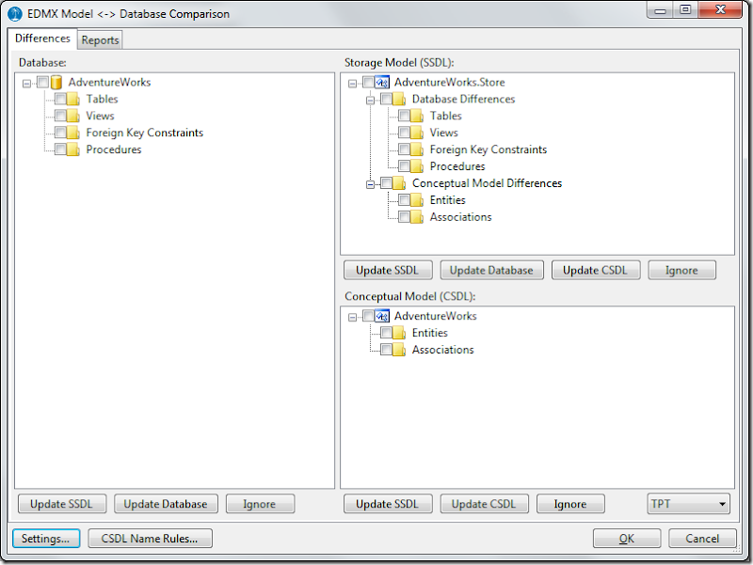Click the application icon in title bar

15,14
